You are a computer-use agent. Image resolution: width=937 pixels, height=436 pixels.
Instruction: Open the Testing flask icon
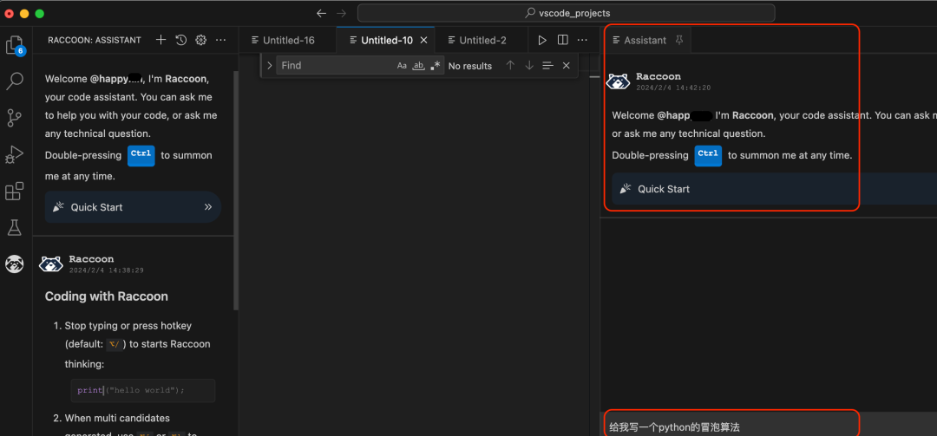15,227
